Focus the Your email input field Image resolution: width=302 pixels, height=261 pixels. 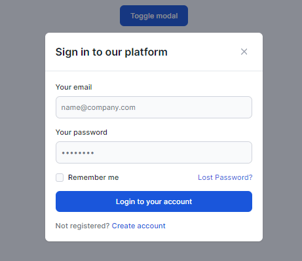(x=154, y=107)
